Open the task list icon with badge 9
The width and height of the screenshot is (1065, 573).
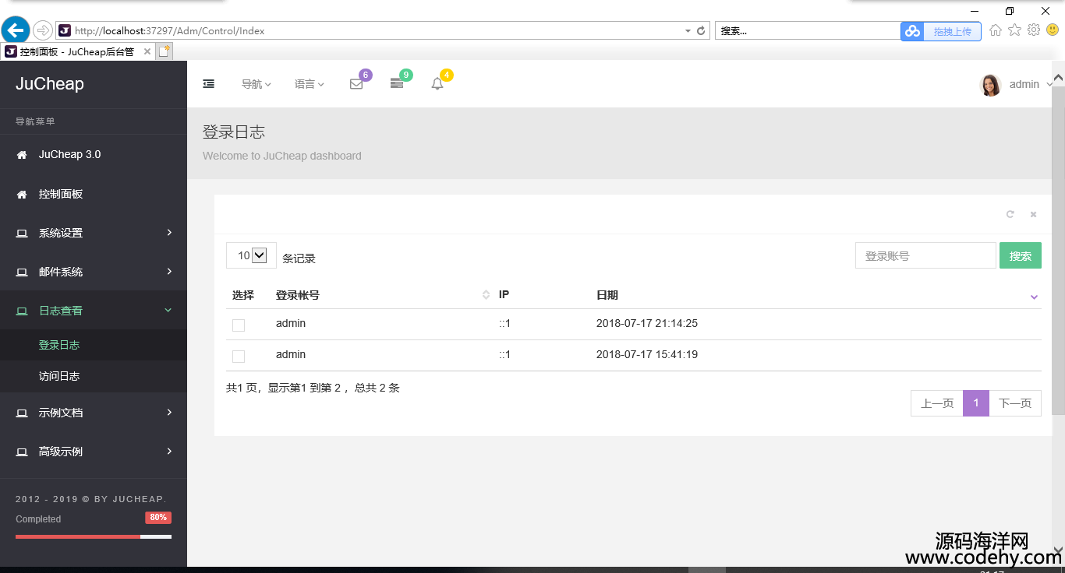pyautogui.click(x=397, y=84)
